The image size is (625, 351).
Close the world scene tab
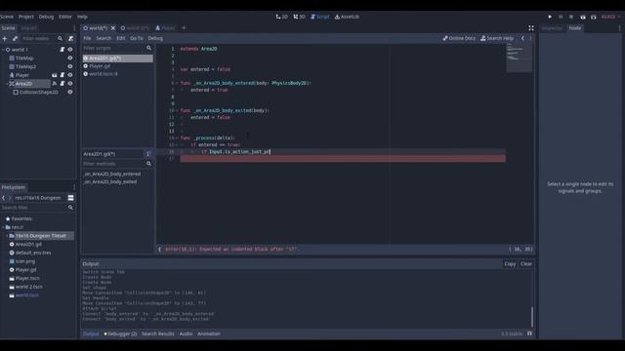[x=113, y=28]
